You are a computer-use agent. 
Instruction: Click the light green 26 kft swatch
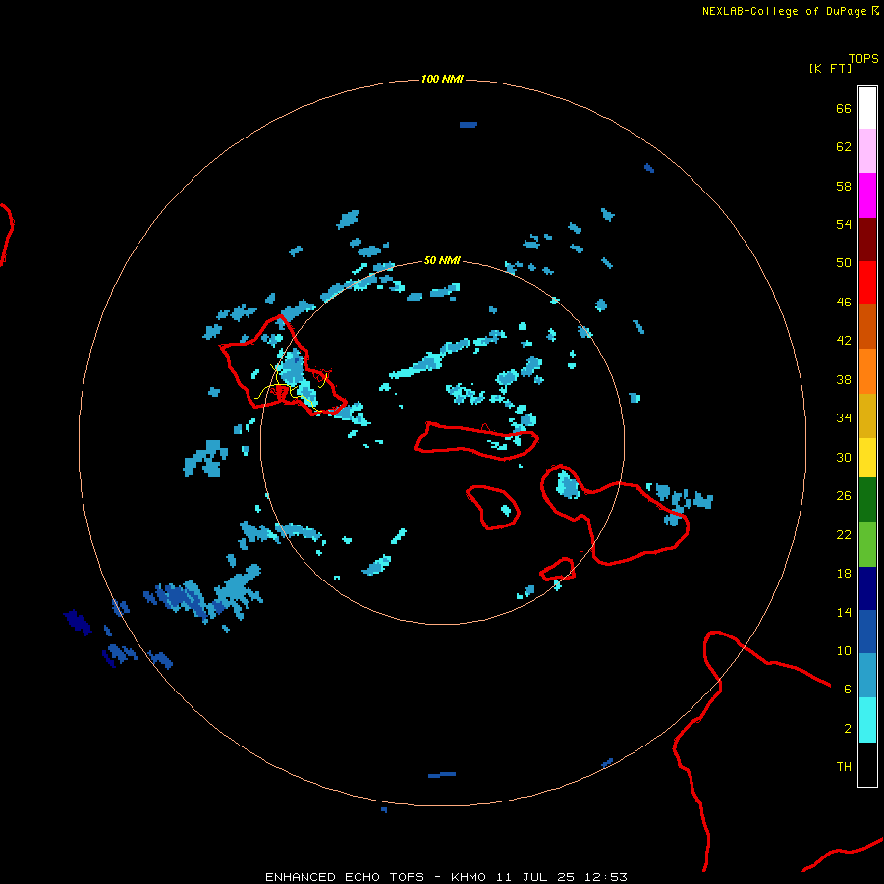pos(867,546)
